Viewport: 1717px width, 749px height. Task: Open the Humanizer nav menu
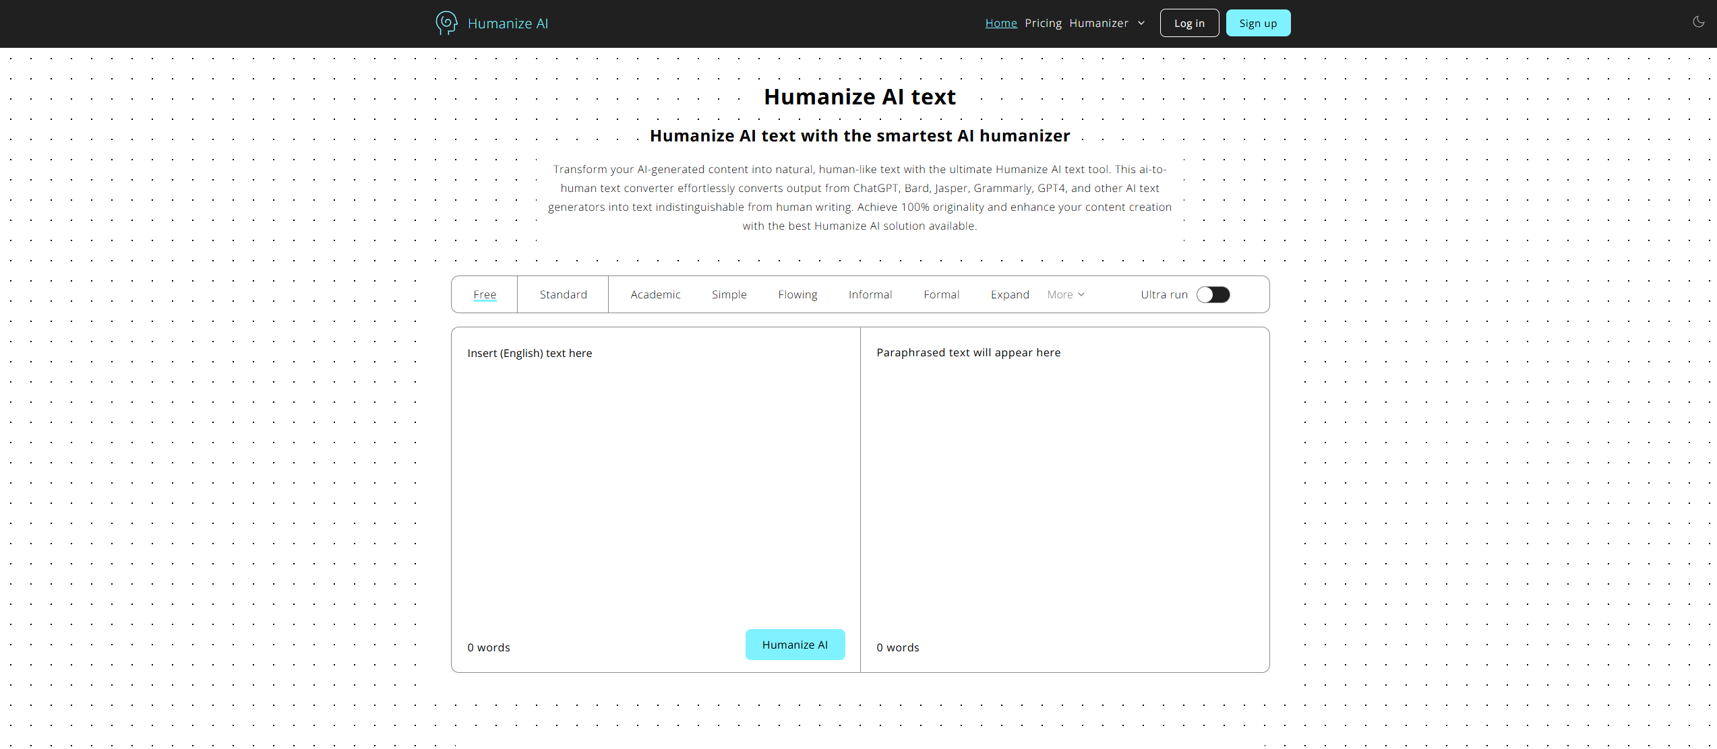point(1098,23)
